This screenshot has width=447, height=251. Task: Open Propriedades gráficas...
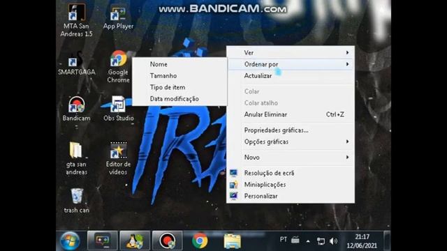coord(291,130)
